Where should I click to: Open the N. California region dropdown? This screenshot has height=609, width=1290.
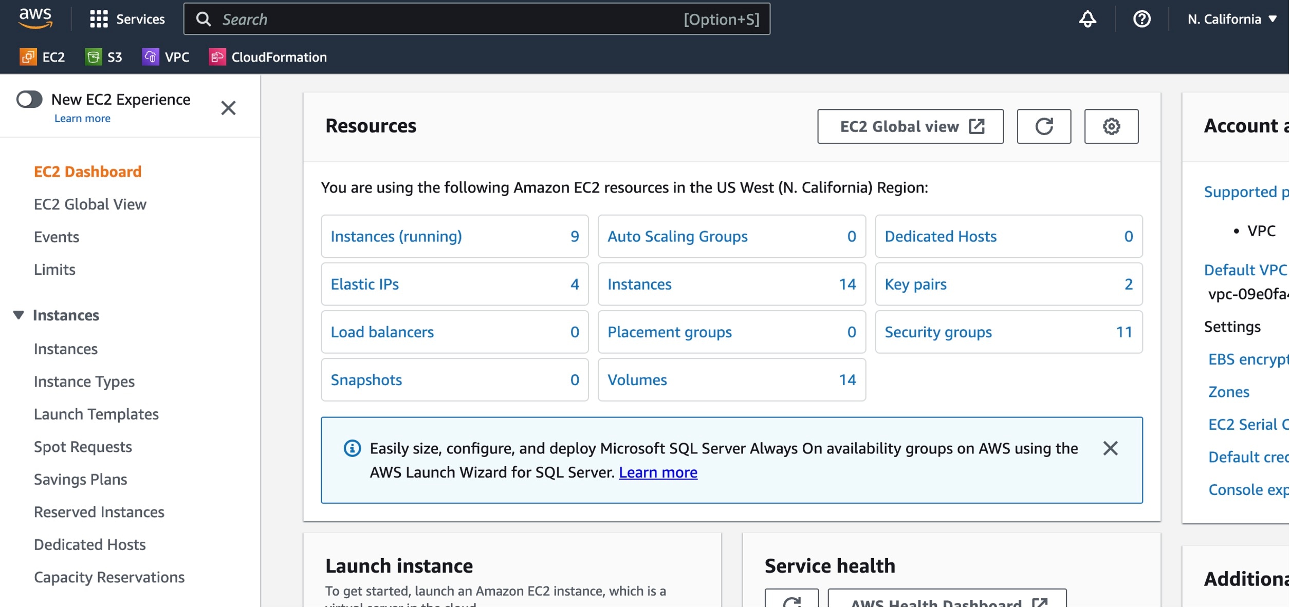tap(1232, 19)
